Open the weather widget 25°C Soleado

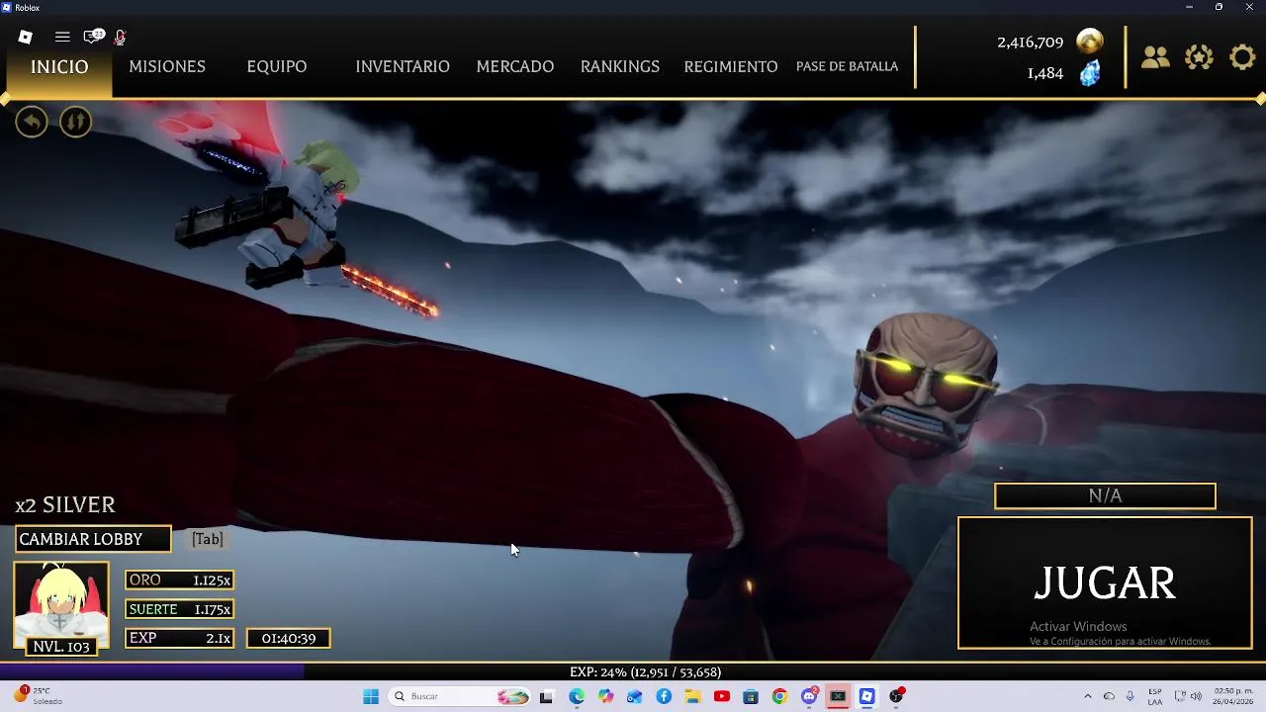(40, 696)
